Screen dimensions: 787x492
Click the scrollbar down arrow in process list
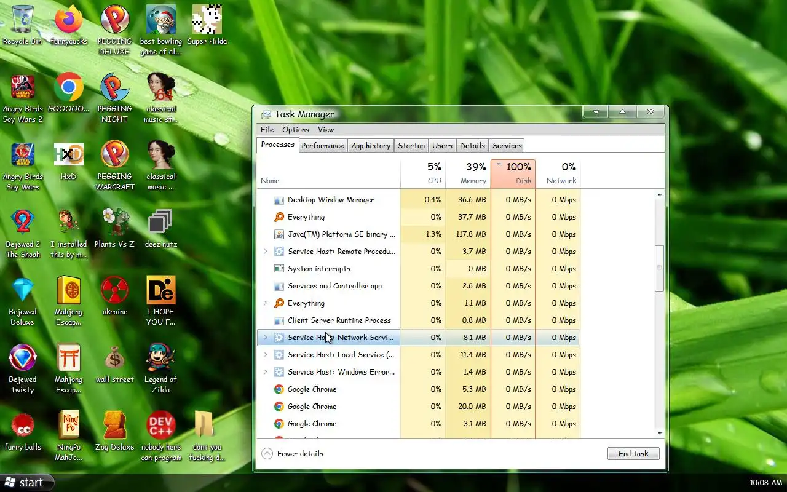click(x=660, y=434)
